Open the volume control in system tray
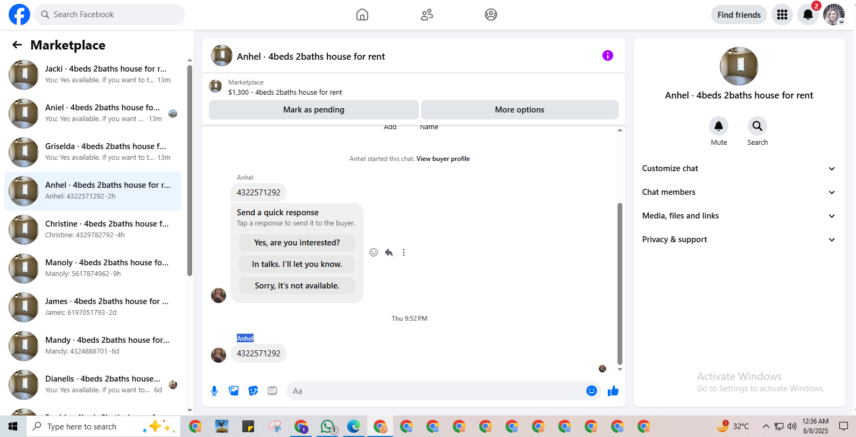Image resolution: width=856 pixels, height=437 pixels. click(x=792, y=426)
